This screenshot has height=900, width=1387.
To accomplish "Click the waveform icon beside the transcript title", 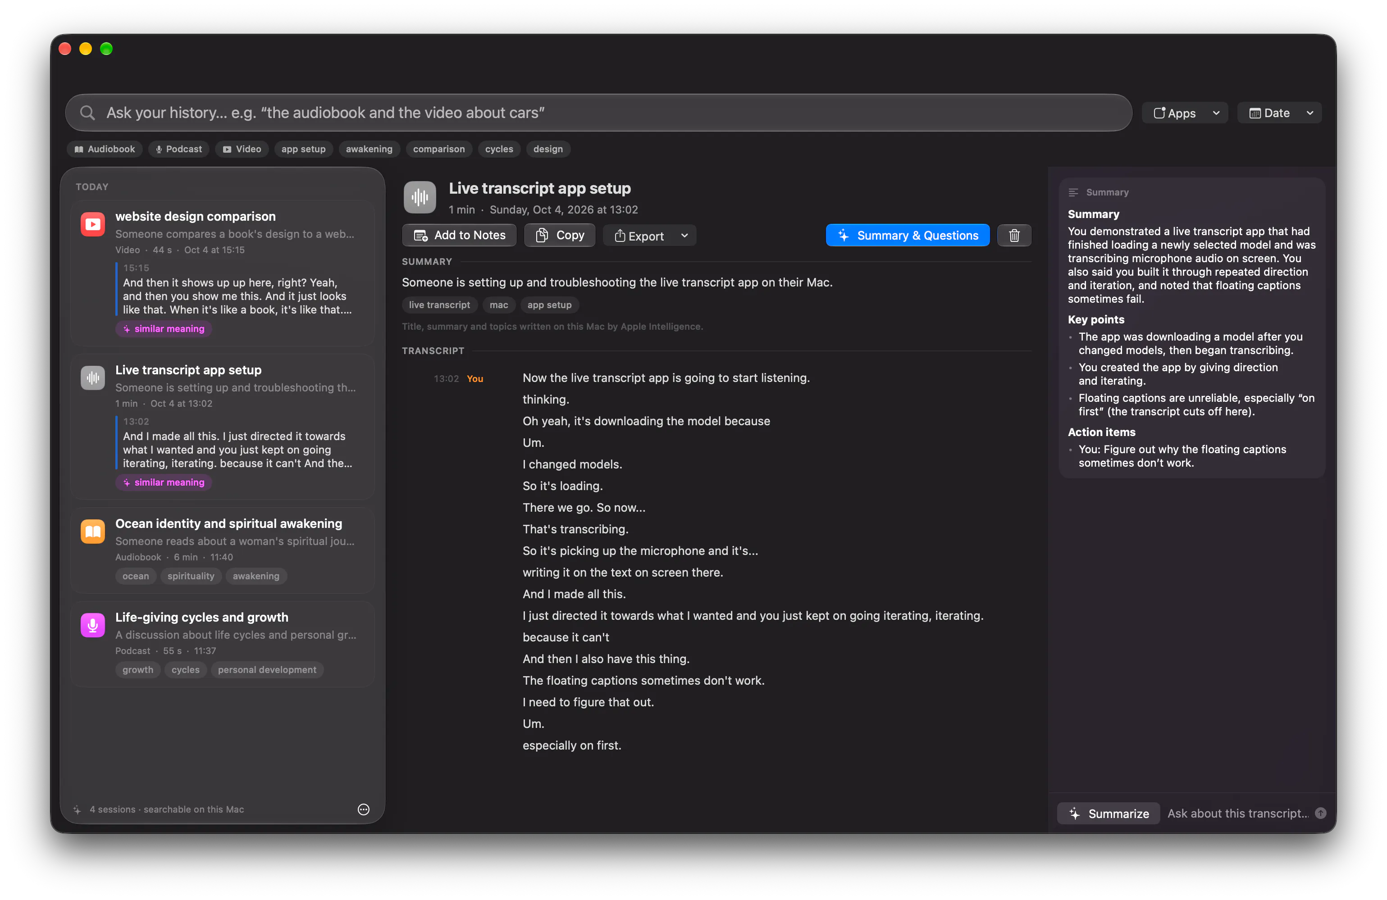I will click(x=420, y=197).
